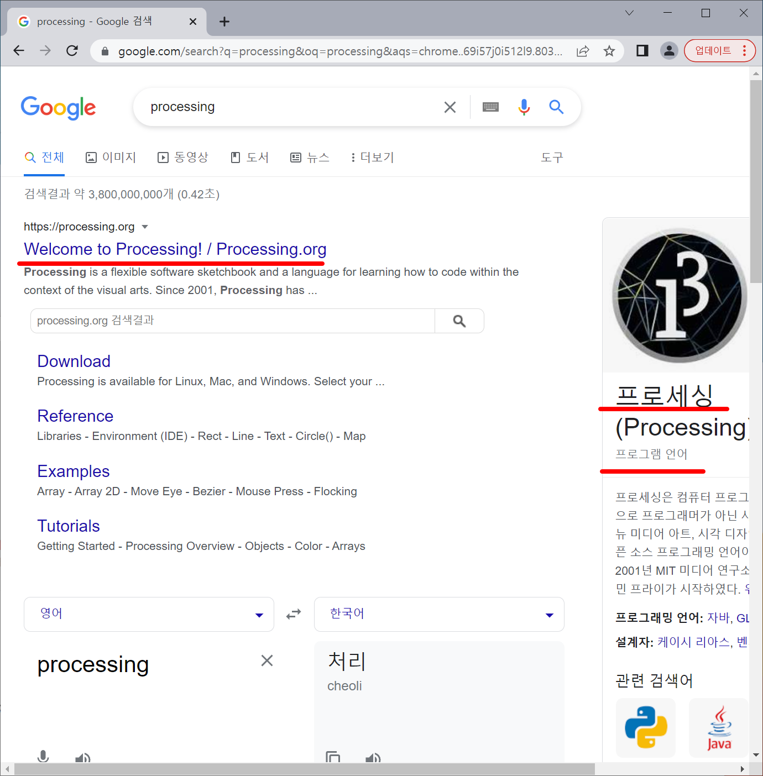763x776 pixels.
Task: Go back to the previous page
Action: click(x=19, y=51)
